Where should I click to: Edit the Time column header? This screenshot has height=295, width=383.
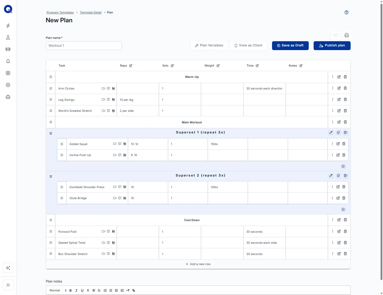coord(257,66)
